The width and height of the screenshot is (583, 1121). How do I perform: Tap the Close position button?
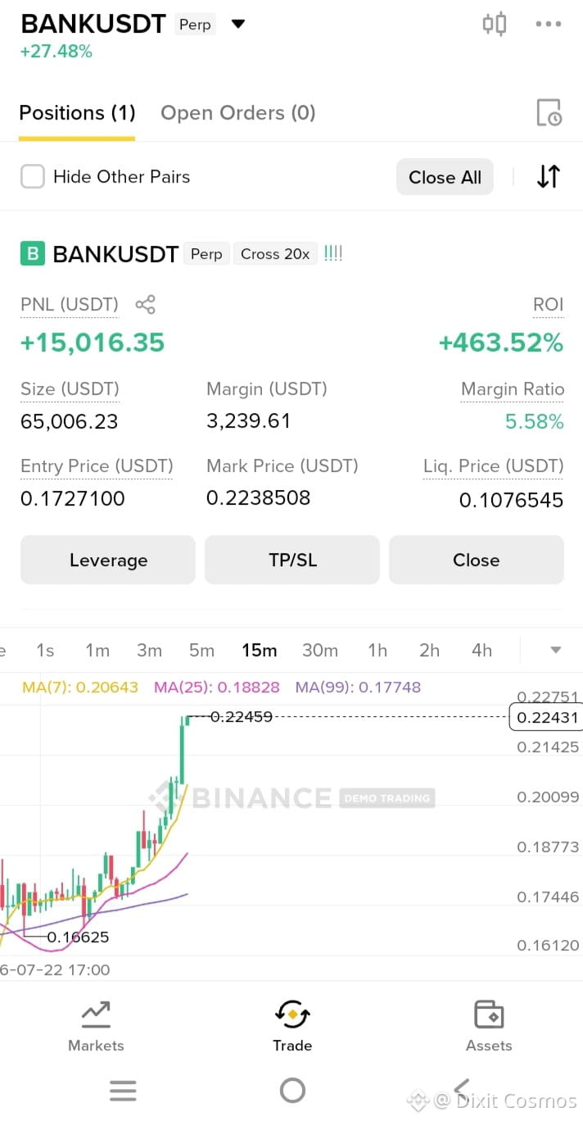pos(476,560)
